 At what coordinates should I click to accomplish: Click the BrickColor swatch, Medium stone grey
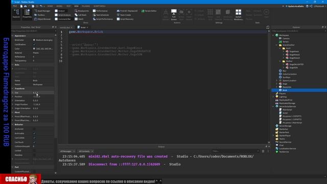(34, 40)
